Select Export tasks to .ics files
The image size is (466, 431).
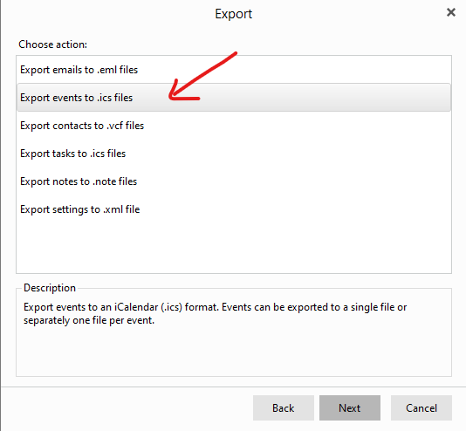234,154
